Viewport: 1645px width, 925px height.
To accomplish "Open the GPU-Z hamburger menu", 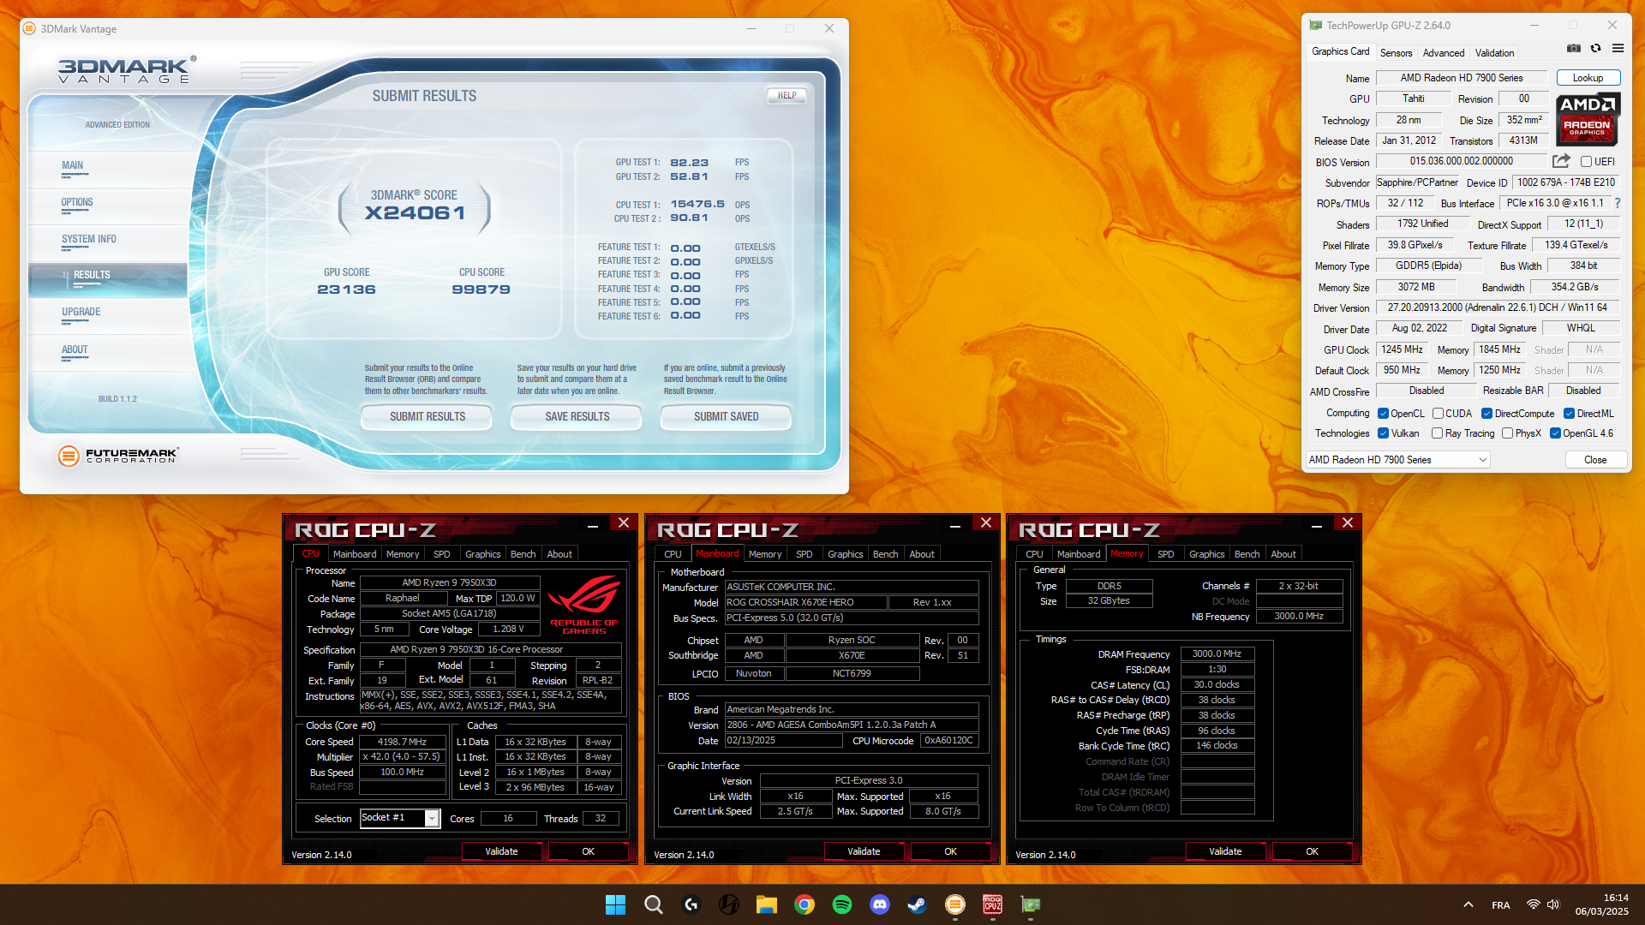I will point(1618,48).
